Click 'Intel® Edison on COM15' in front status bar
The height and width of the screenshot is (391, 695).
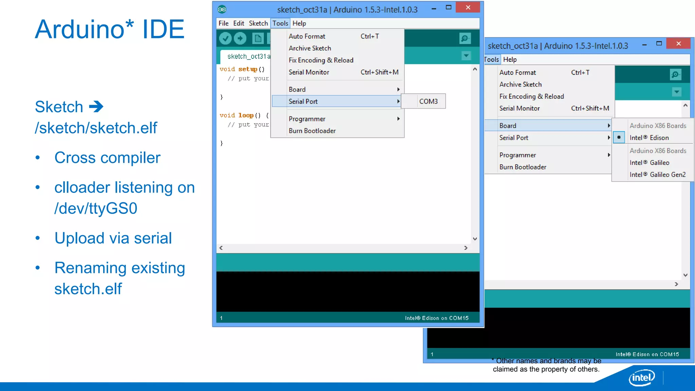coord(437,318)
